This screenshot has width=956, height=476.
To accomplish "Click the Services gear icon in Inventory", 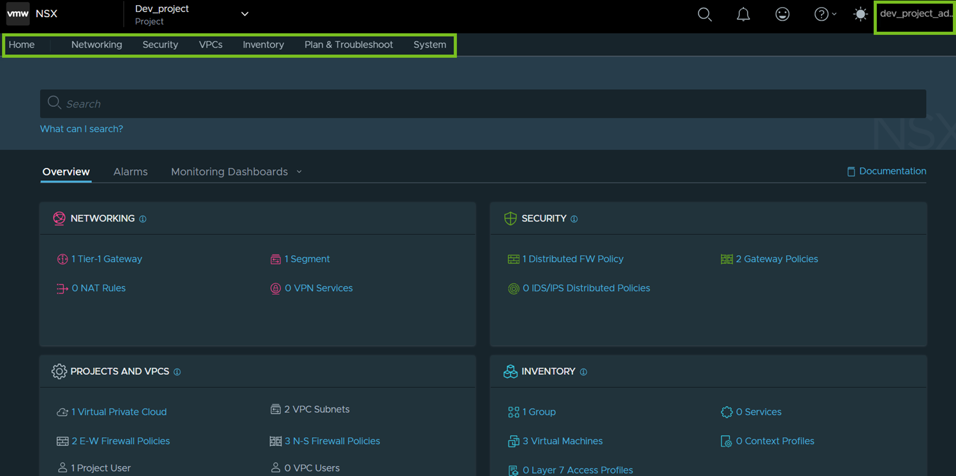I will (727, 412).
